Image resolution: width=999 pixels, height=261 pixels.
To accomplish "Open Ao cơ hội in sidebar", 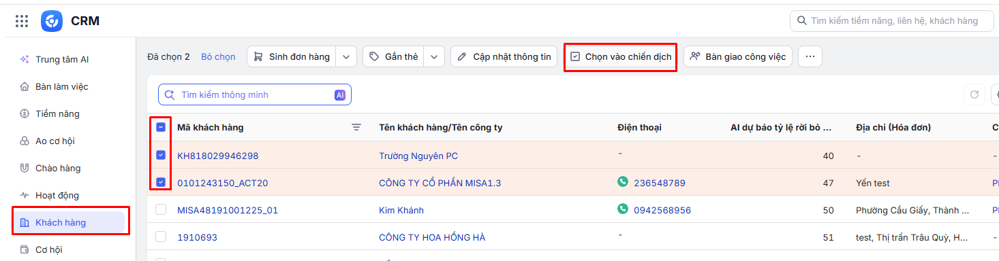I will coord(55,141).
